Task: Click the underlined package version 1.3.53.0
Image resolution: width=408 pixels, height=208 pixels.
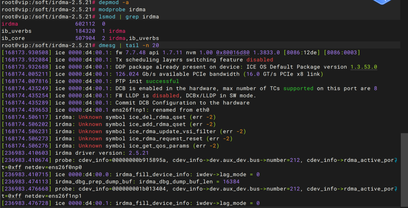Action: 364,67
